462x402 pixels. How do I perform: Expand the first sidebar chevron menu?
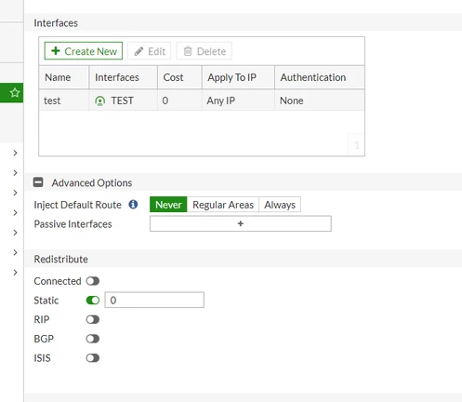(15, 153)
